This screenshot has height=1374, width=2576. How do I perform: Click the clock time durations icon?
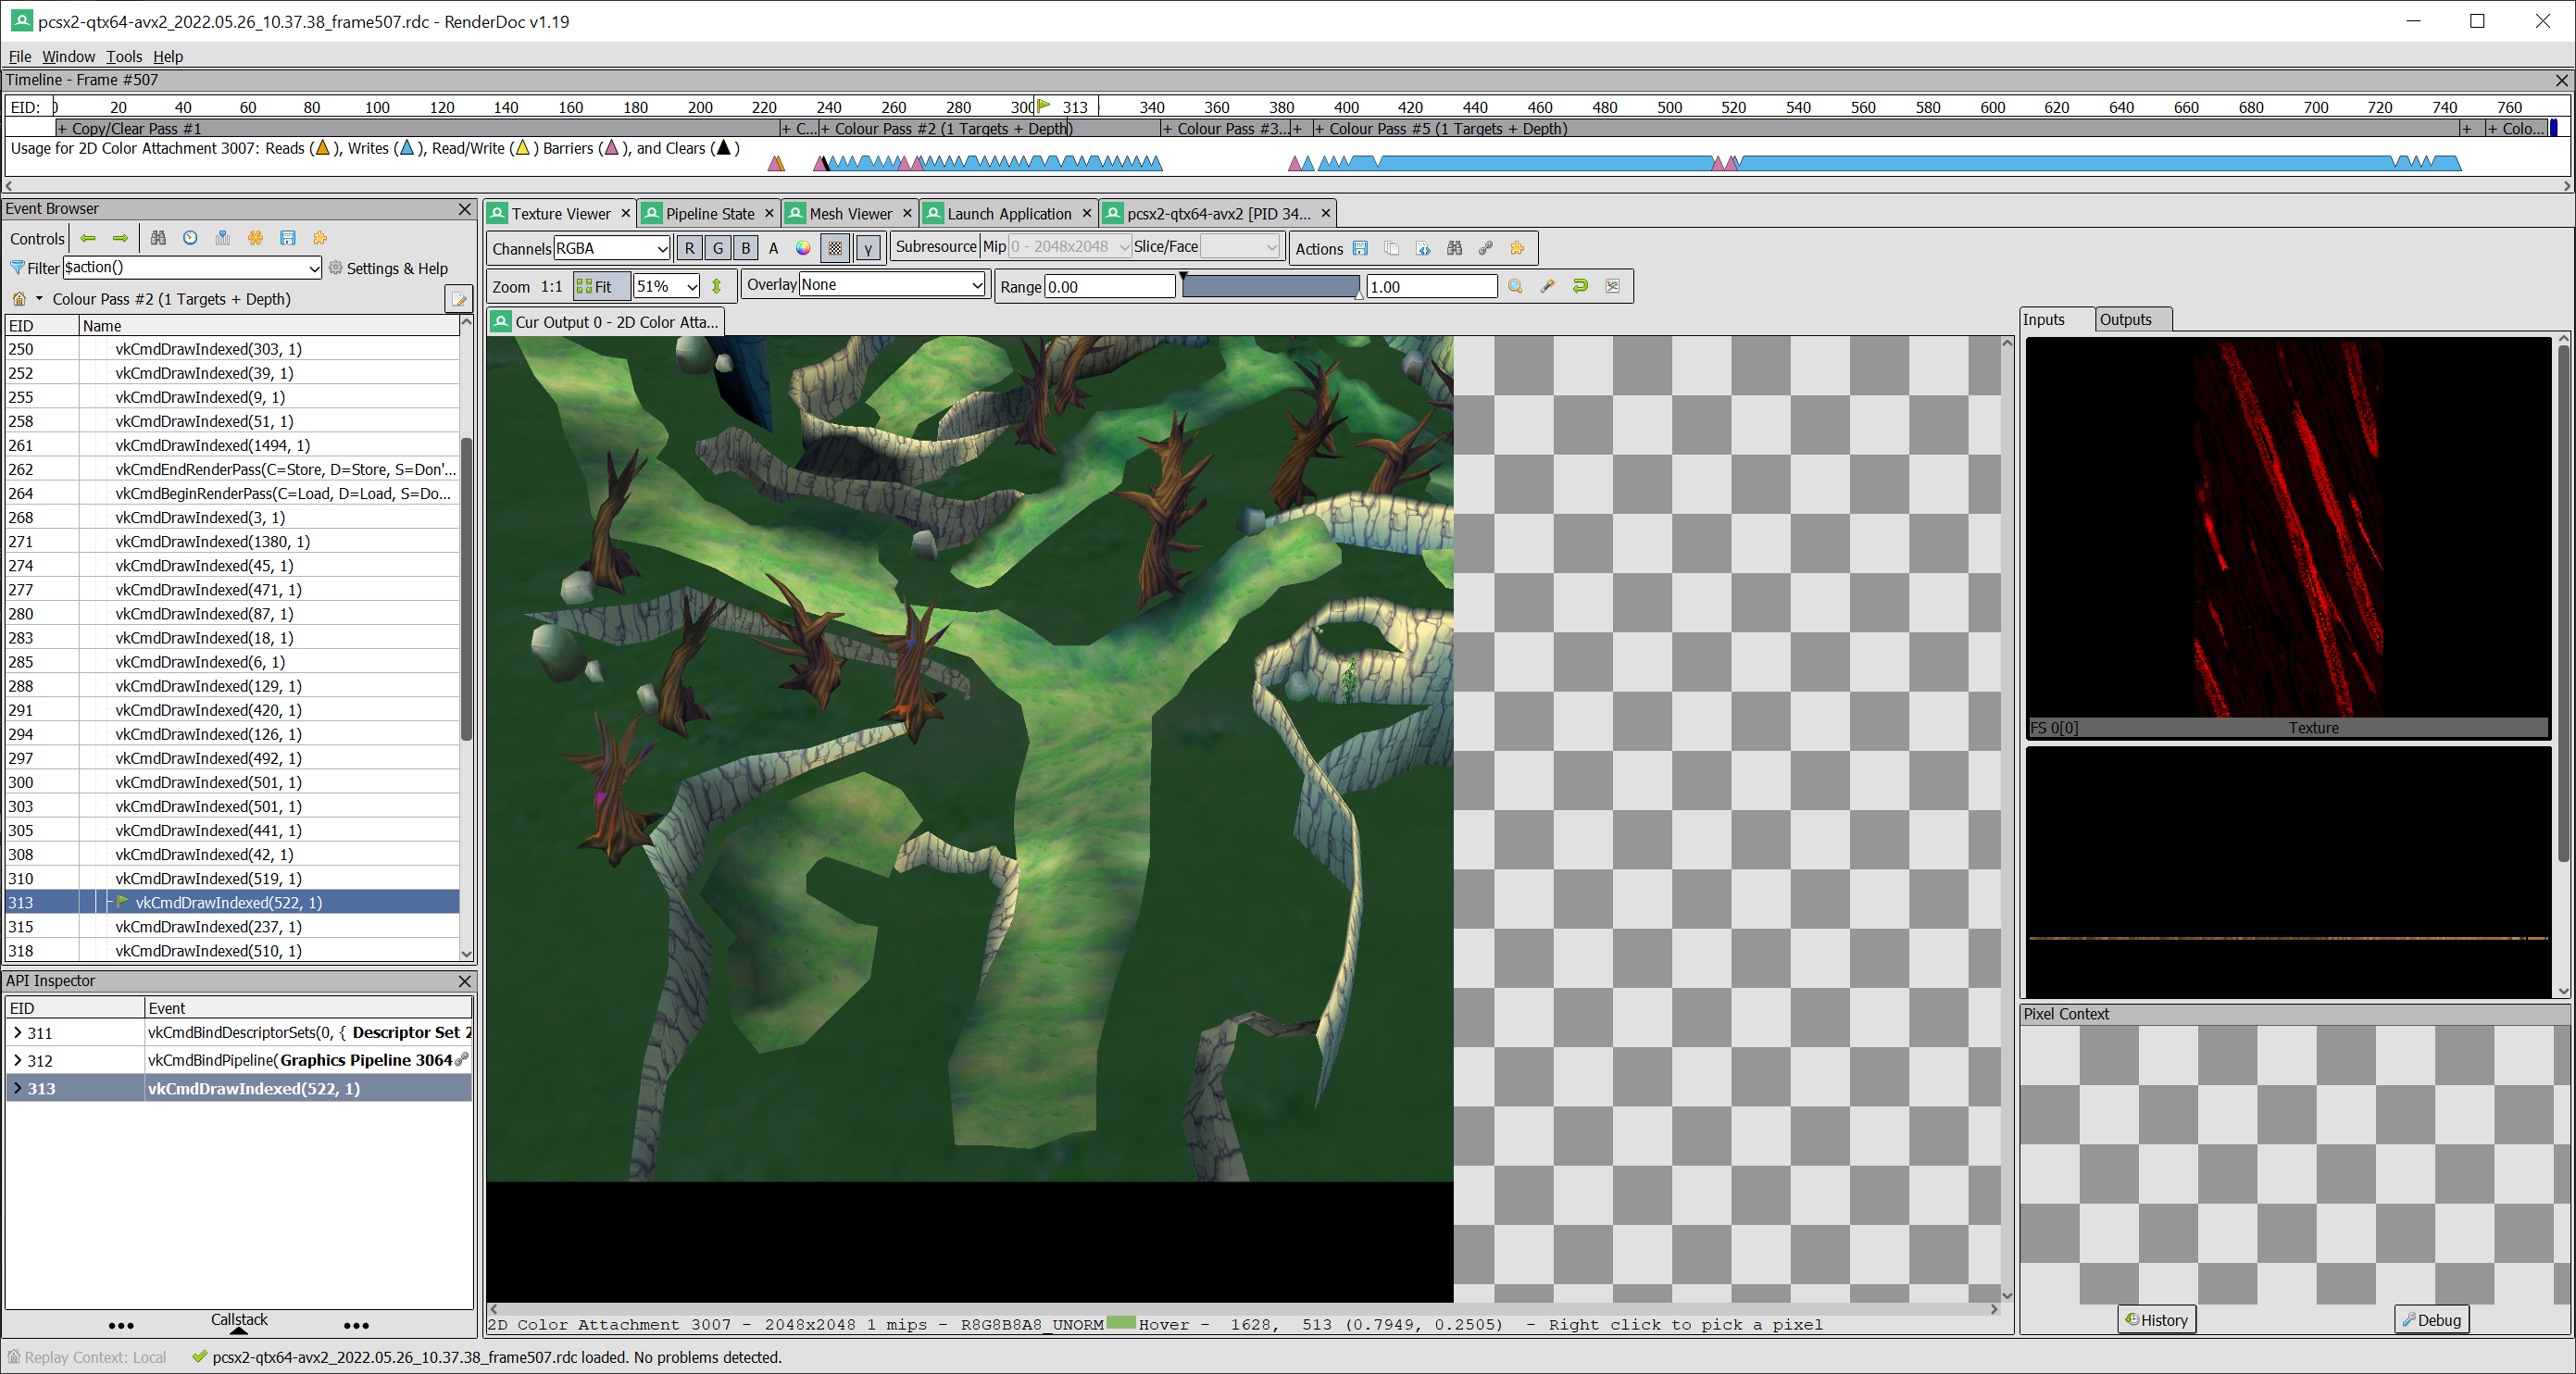[x=190, y=238]
